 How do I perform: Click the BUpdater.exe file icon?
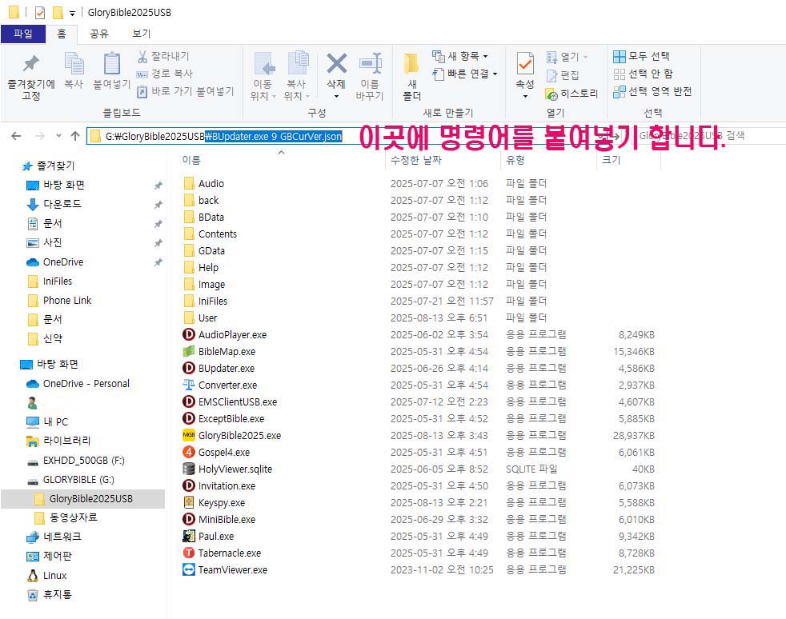tap(188, 368)
